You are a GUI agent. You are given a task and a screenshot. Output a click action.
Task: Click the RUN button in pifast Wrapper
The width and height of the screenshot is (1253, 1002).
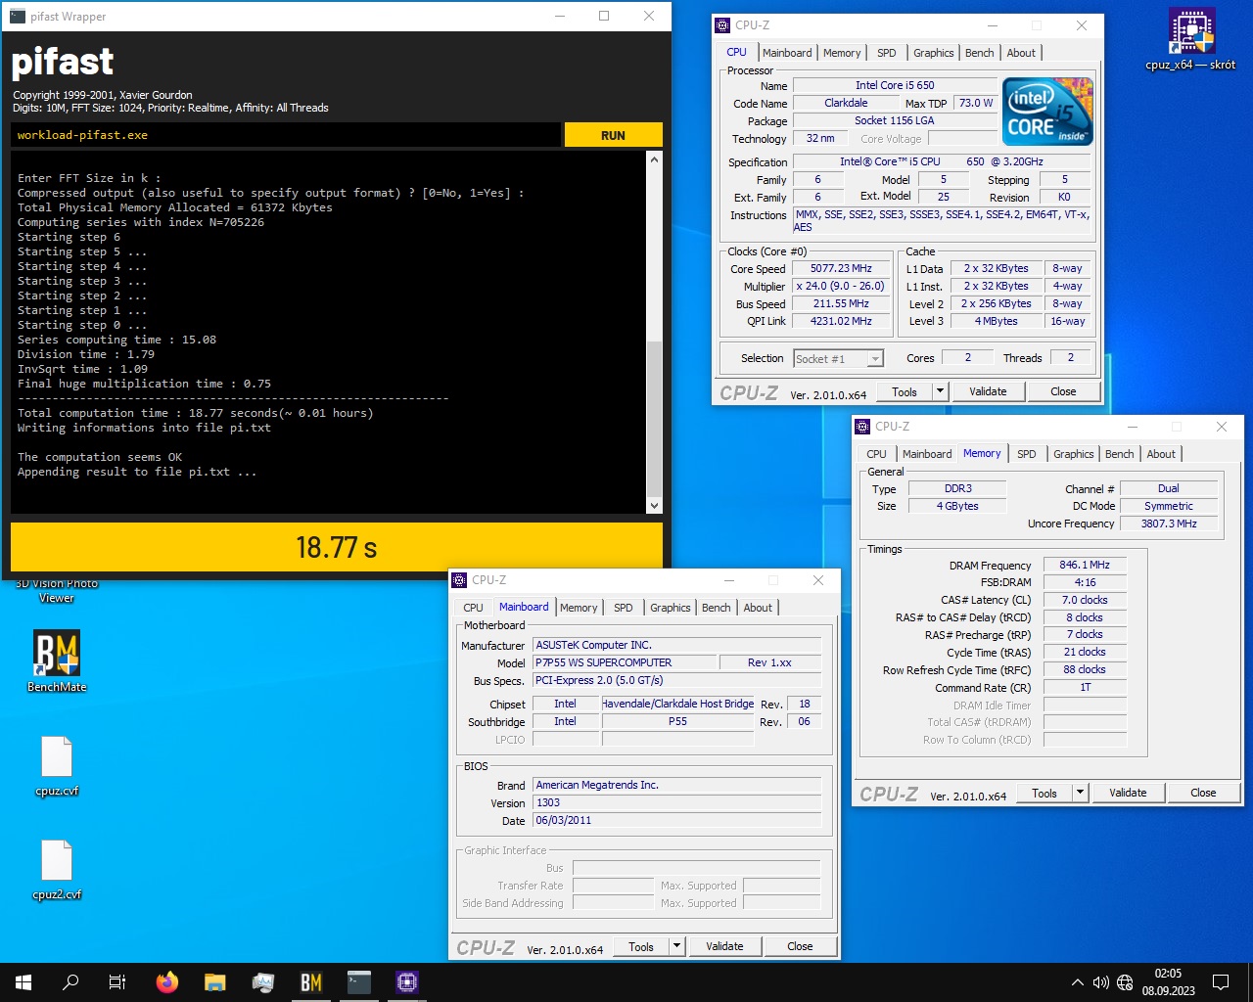coord(613,135)
